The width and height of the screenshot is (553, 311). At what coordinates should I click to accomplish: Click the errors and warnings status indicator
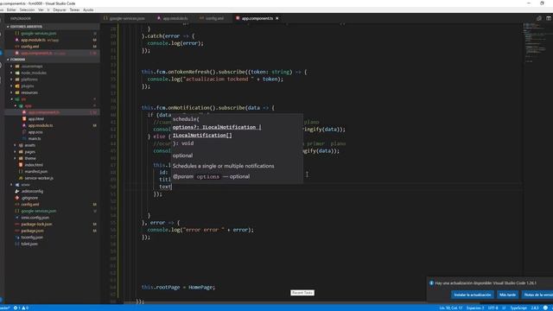tap(21, 308)
